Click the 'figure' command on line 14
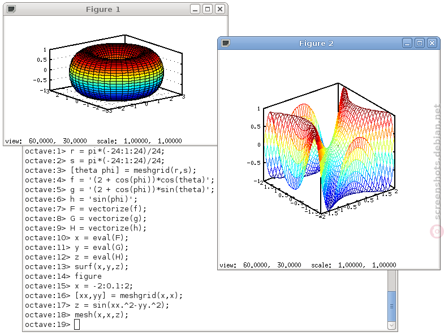 coord(88,277)
